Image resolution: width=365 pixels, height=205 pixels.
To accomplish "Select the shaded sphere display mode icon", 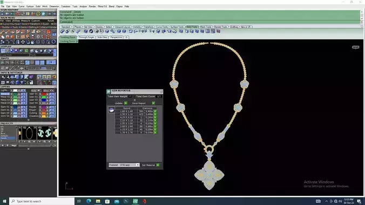I will coord(12,51).
